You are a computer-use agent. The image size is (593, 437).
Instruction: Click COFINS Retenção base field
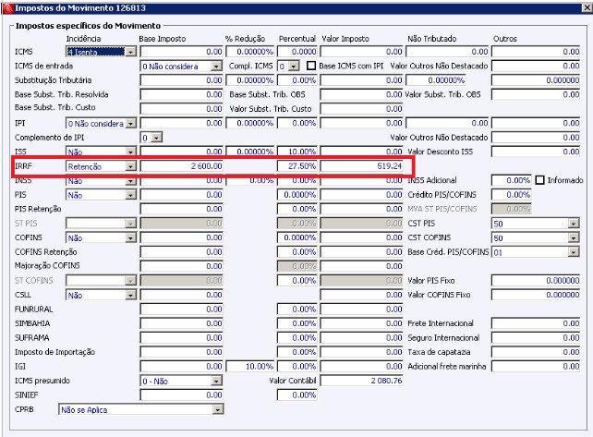click(182, 252)
